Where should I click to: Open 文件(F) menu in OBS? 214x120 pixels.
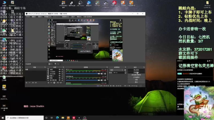(28, 17)
